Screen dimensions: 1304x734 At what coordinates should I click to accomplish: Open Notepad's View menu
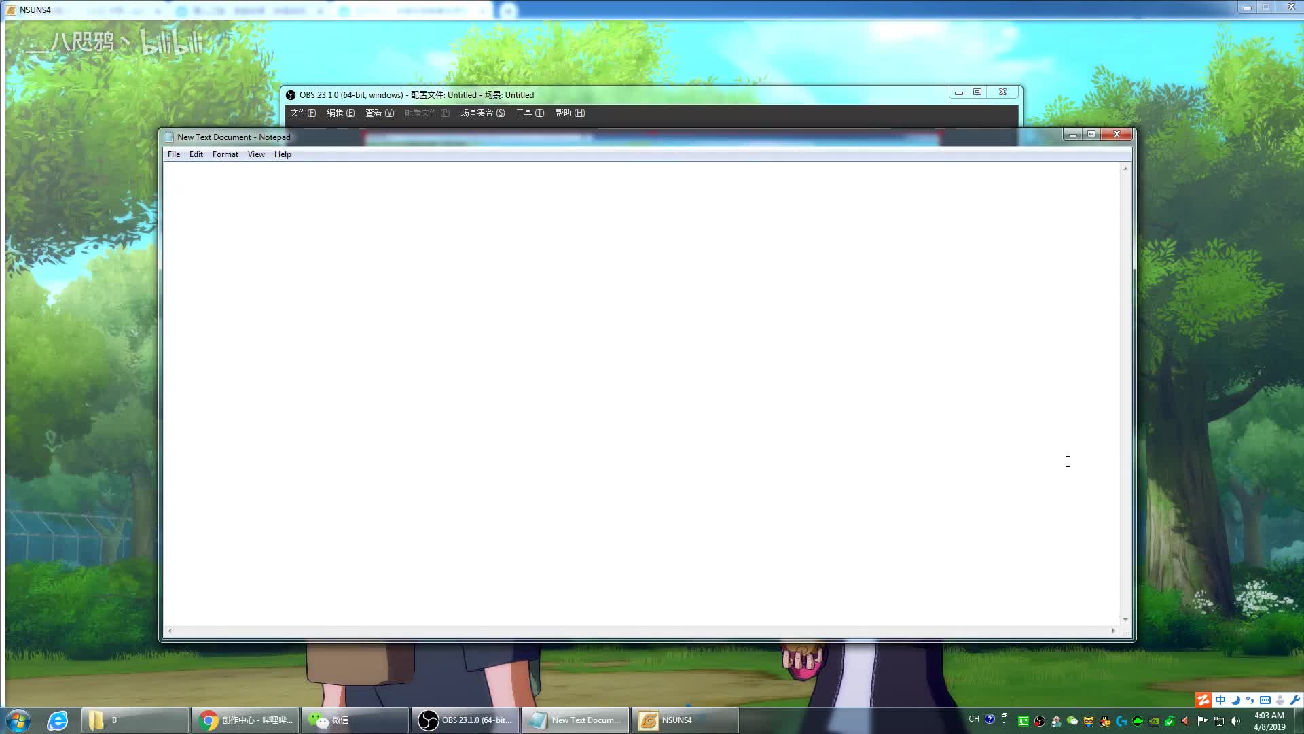[x=256, y=154]
